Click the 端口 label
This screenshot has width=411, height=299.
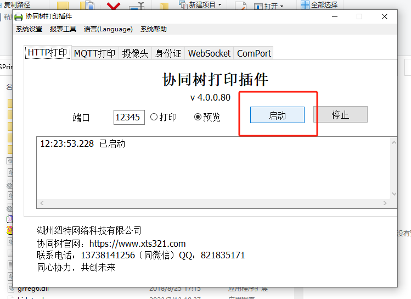81,117
